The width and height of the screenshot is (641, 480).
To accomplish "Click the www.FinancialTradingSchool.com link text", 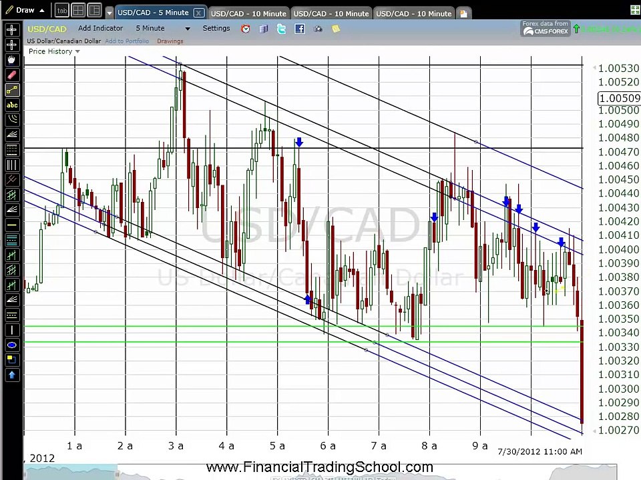I will 320,467.
